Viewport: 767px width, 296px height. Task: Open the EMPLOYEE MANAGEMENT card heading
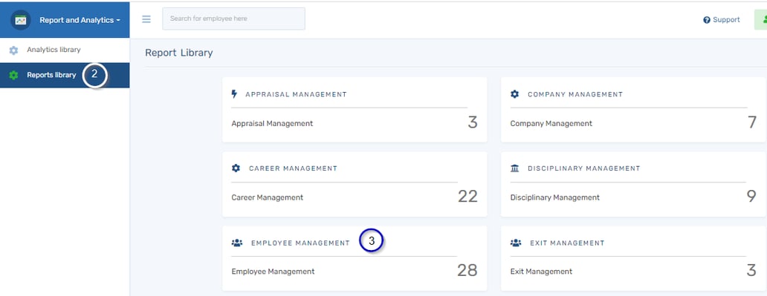click(300, 243)
